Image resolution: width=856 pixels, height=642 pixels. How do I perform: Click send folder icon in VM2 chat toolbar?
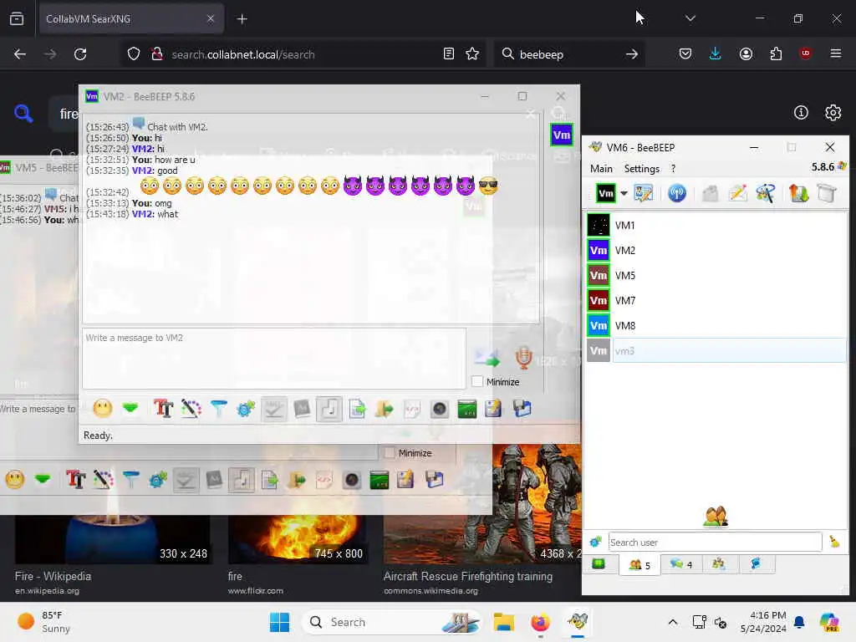point(385,408)
